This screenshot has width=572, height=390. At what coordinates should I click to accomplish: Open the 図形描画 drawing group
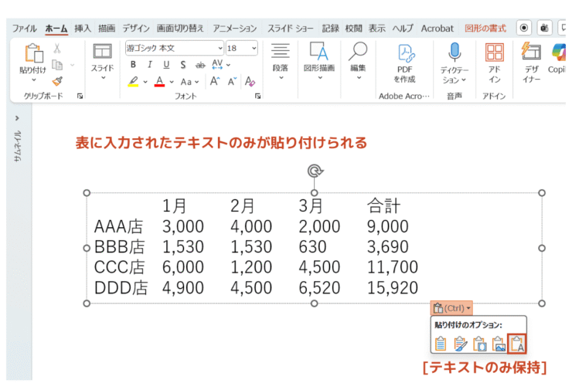[x=319, y=60]
